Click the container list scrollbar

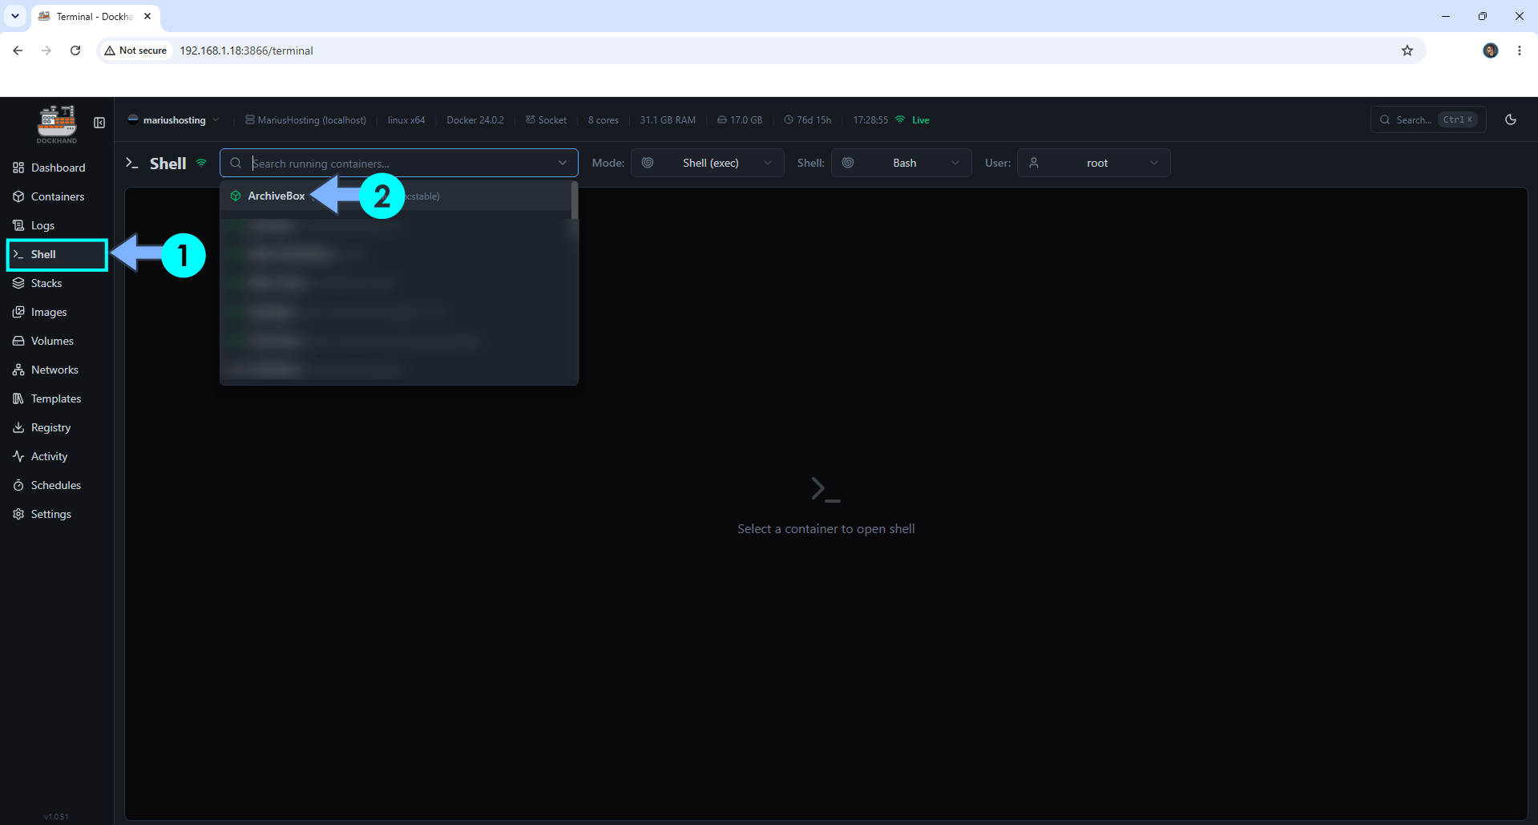[x=574, y=200]
